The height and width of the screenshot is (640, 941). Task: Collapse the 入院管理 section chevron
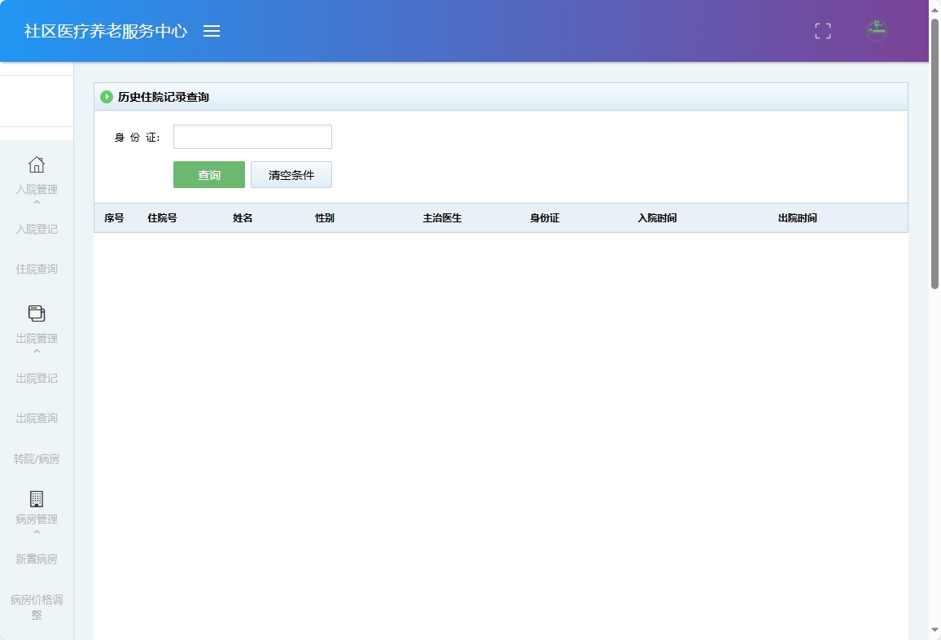click(37, 203)
